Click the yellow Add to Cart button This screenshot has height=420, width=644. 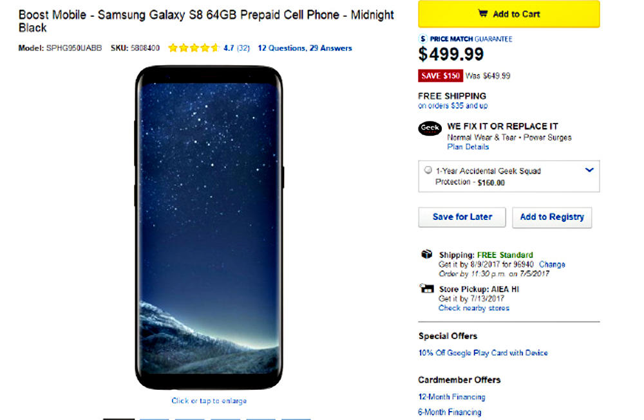coord(509,14)
